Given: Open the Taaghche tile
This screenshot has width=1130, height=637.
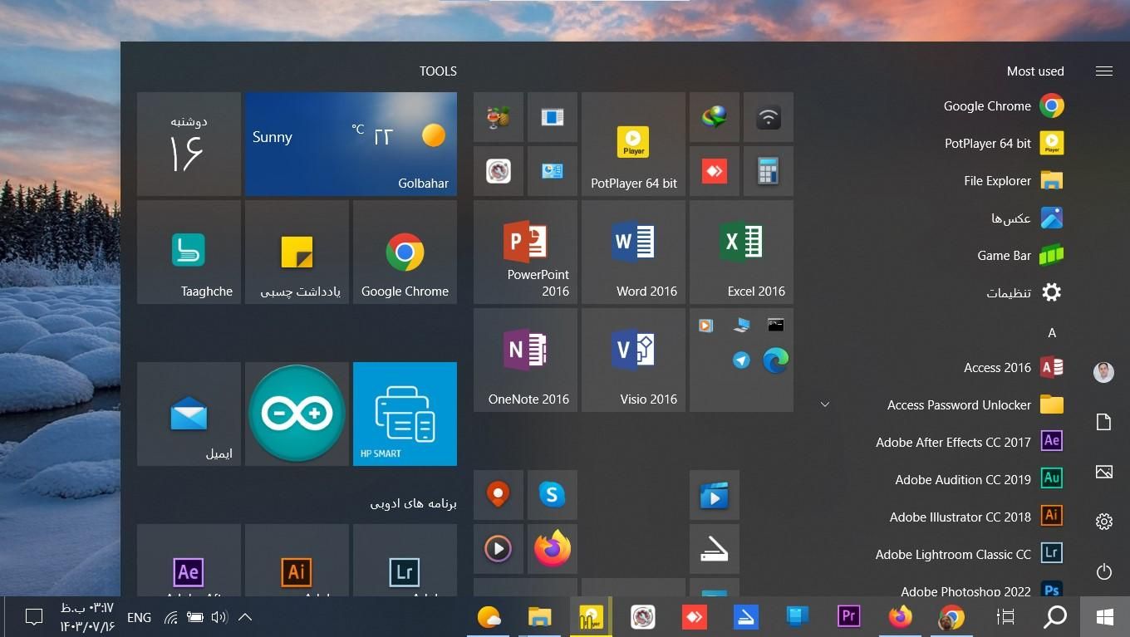Looking at the screenshot, I should [189, 252].
